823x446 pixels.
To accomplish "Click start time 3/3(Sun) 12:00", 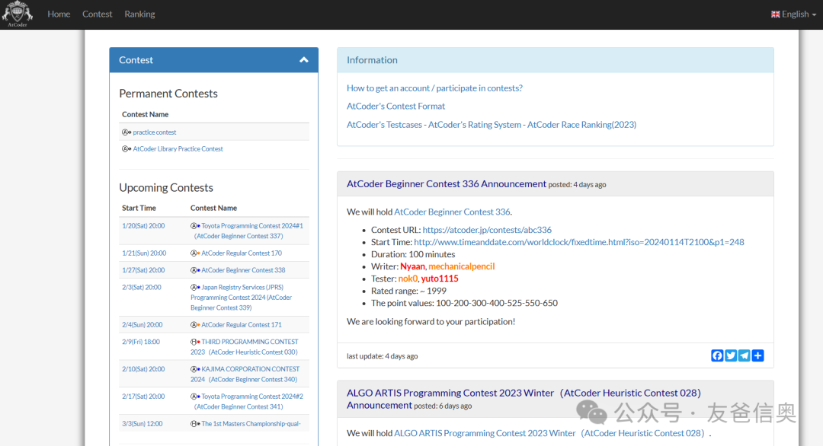I will [x=143, y=423].
